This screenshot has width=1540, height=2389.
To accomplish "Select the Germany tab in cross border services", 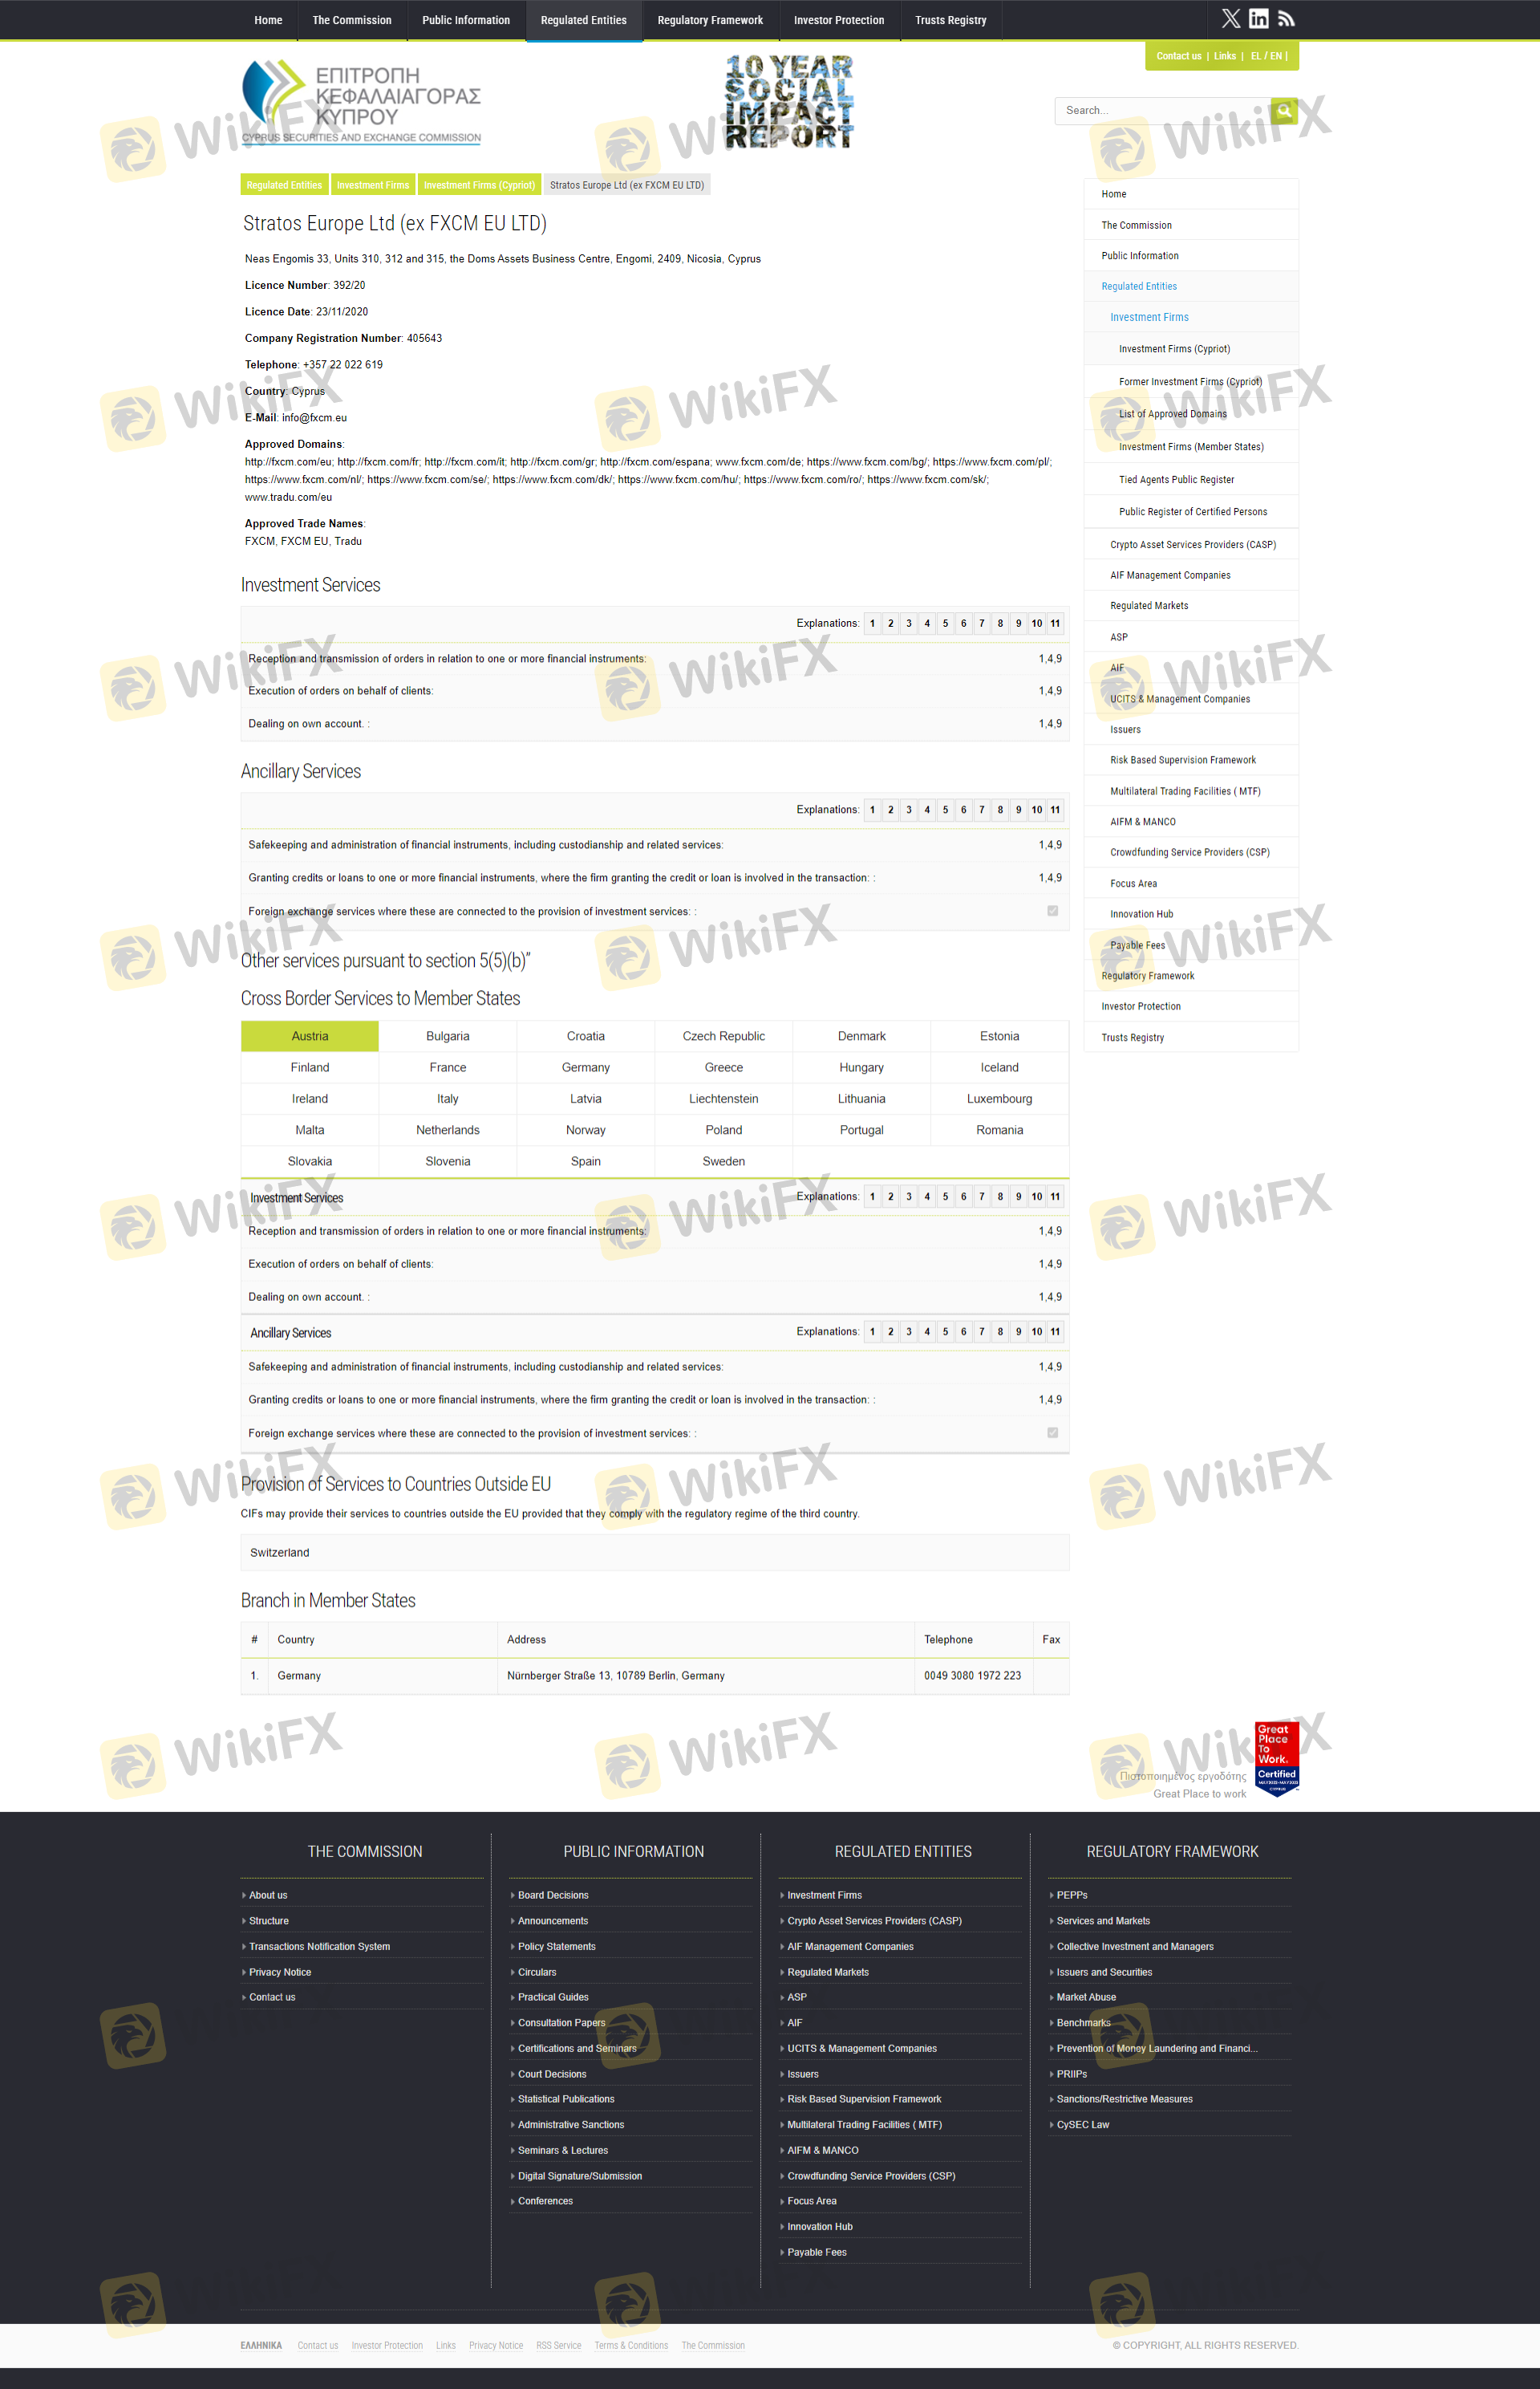I will point(585,1067).
